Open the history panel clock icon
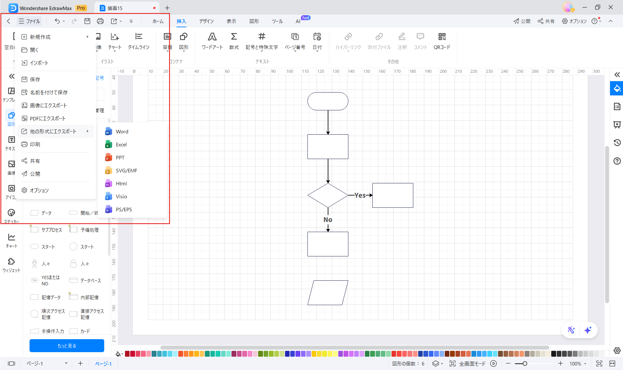This screenshot has height=370, width=623. click(617, 142)
